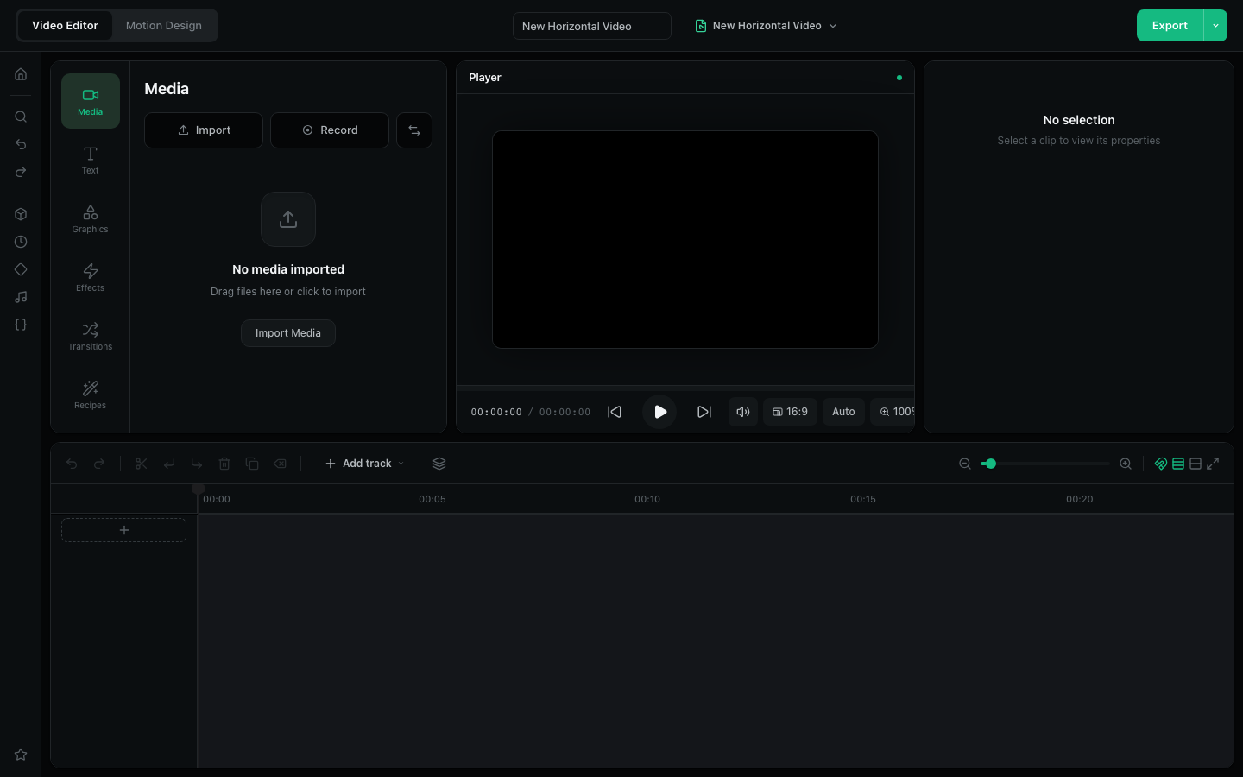
Task: Select the Text panel tab
Action: [x=91, y=160]
